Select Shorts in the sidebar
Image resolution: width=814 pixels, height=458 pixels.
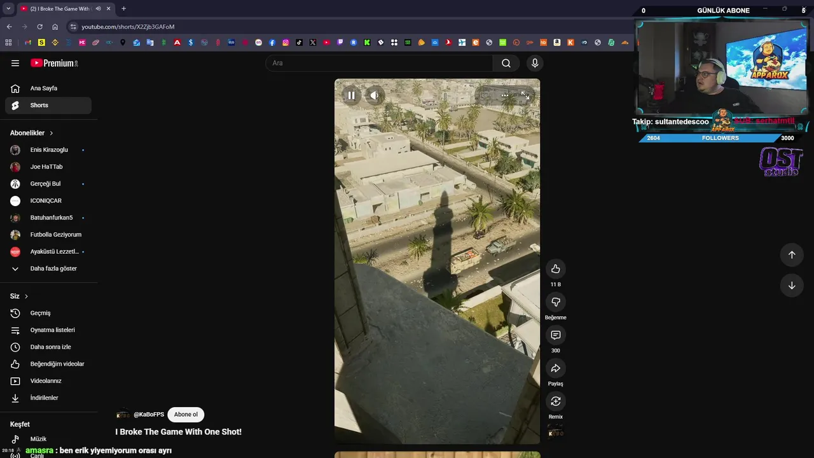click(48, 105)
